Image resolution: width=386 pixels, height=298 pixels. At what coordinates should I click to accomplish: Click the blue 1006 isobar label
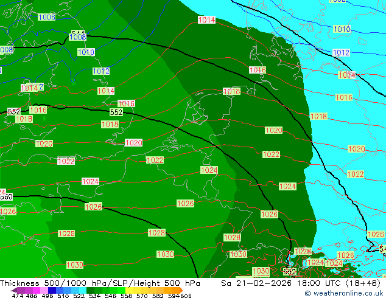click(47, 17)
